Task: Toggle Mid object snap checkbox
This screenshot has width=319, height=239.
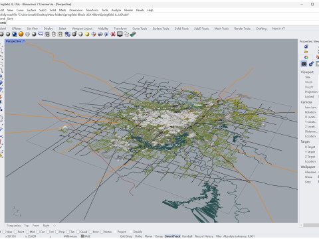Action: click(x=27, y=232)
